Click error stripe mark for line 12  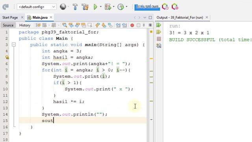coord(151,101)
